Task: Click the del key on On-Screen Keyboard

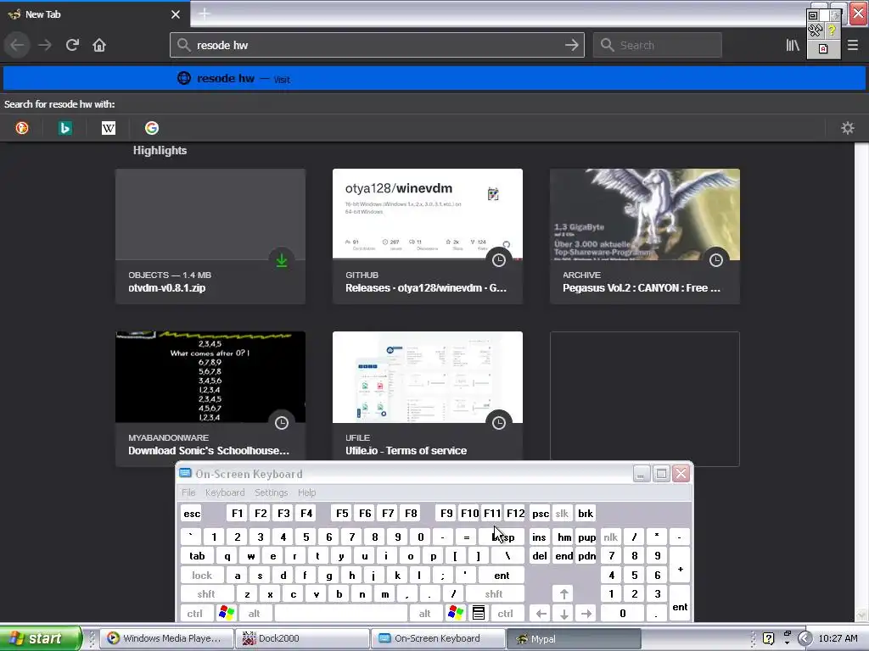Action: pos(539,556)
